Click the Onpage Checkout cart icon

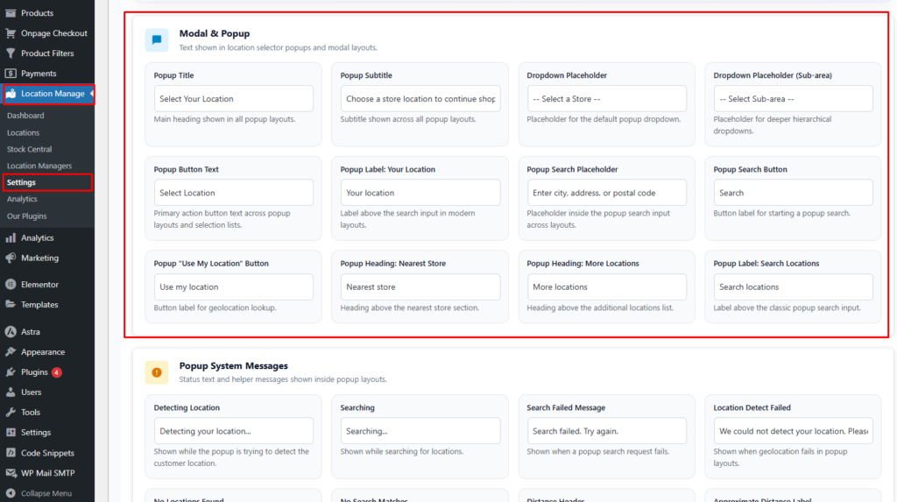coord(11,33)
